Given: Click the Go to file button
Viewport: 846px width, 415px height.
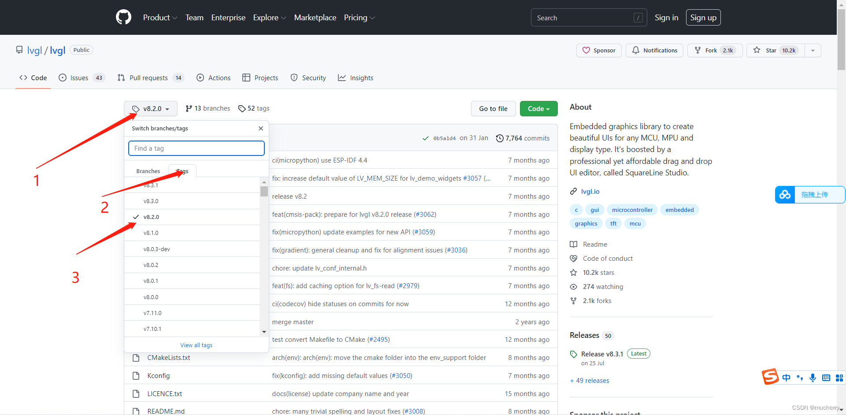Looking at the screenshot, I should click(x=493, y=108).
